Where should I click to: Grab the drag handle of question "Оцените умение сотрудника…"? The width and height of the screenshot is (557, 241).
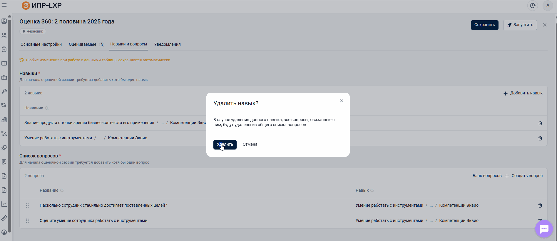click(x=27, y=221)
